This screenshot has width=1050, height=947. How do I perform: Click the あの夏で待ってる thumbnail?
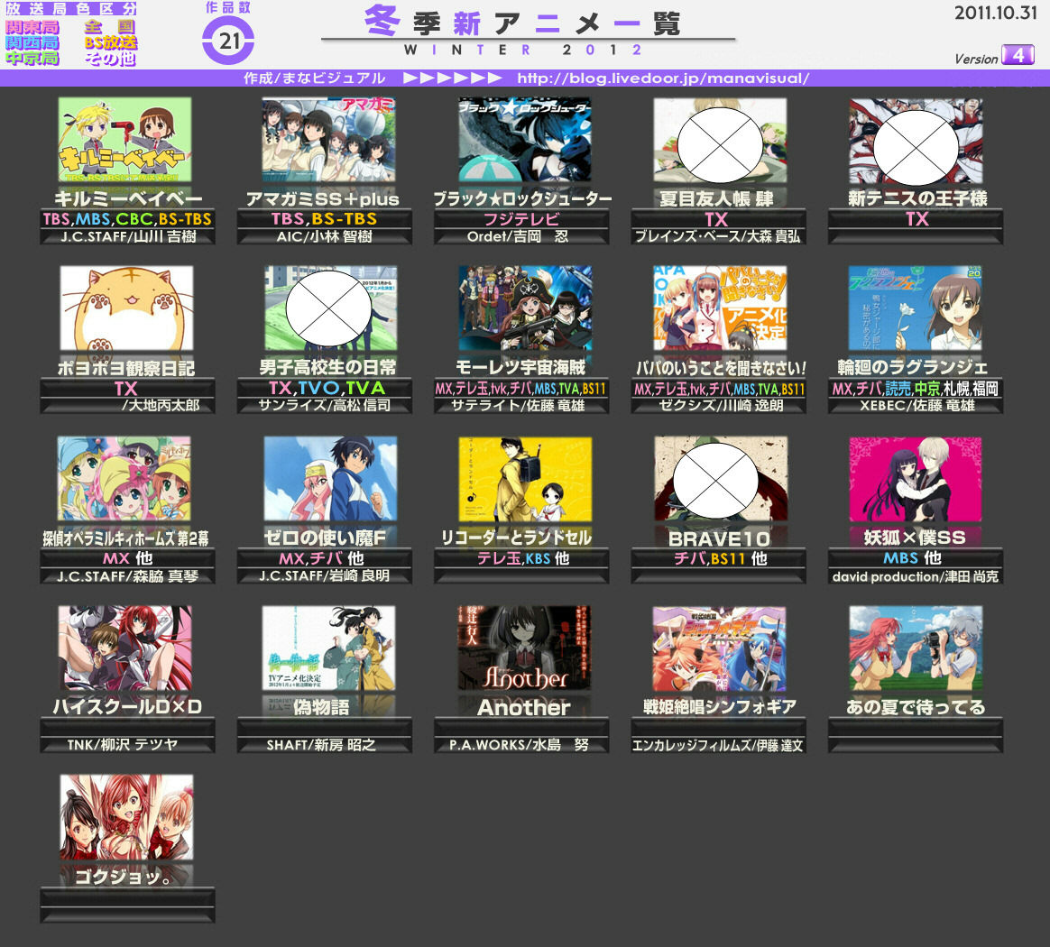916,648
